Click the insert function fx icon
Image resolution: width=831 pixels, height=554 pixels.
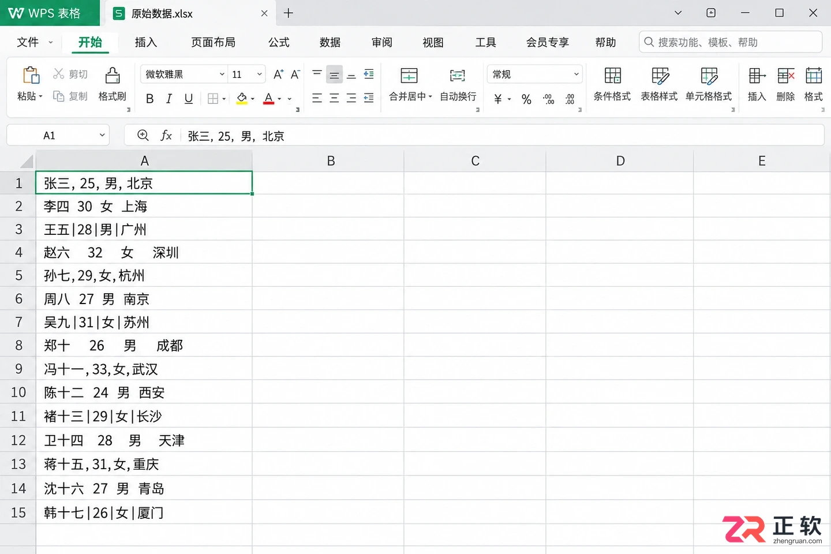click(166, 135)
